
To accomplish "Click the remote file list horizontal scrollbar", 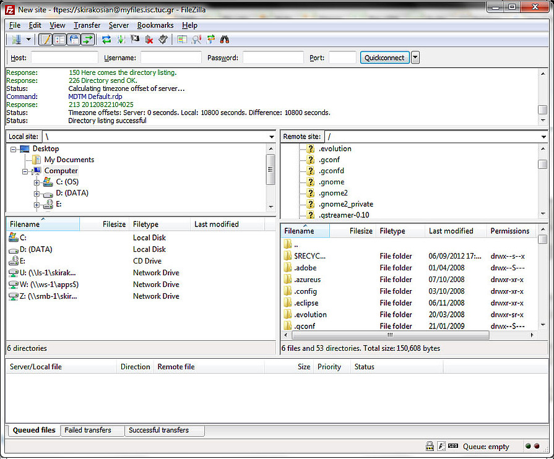I will point(390,335).
